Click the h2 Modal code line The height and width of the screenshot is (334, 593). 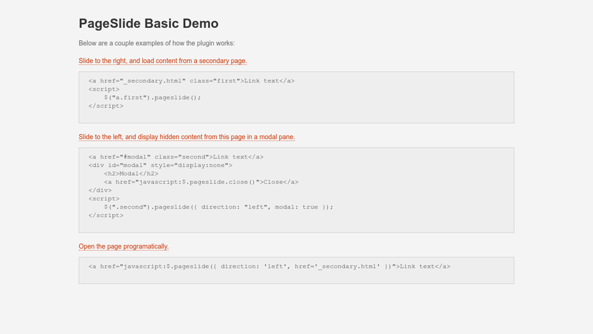click(131, 174)
